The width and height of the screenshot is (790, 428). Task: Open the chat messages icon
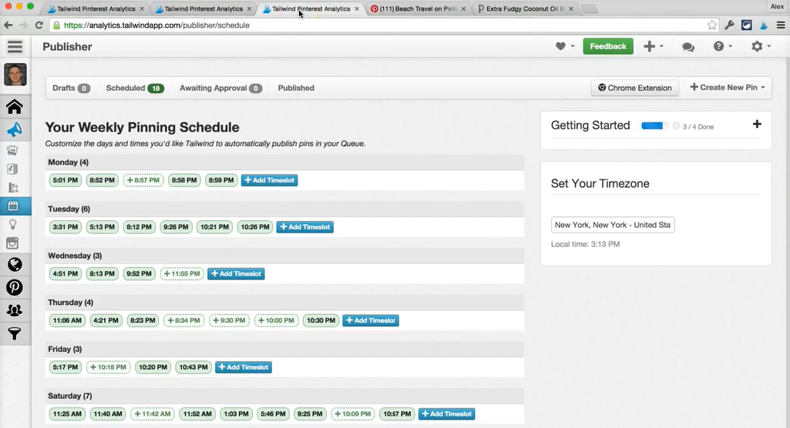pyautogui.click(x=688, y=47)
